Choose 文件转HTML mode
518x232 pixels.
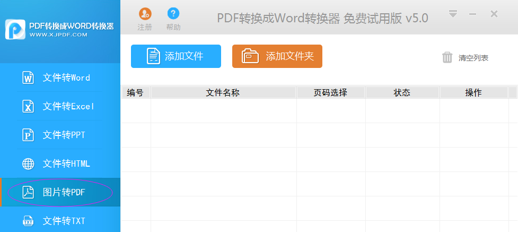point(60,164)
